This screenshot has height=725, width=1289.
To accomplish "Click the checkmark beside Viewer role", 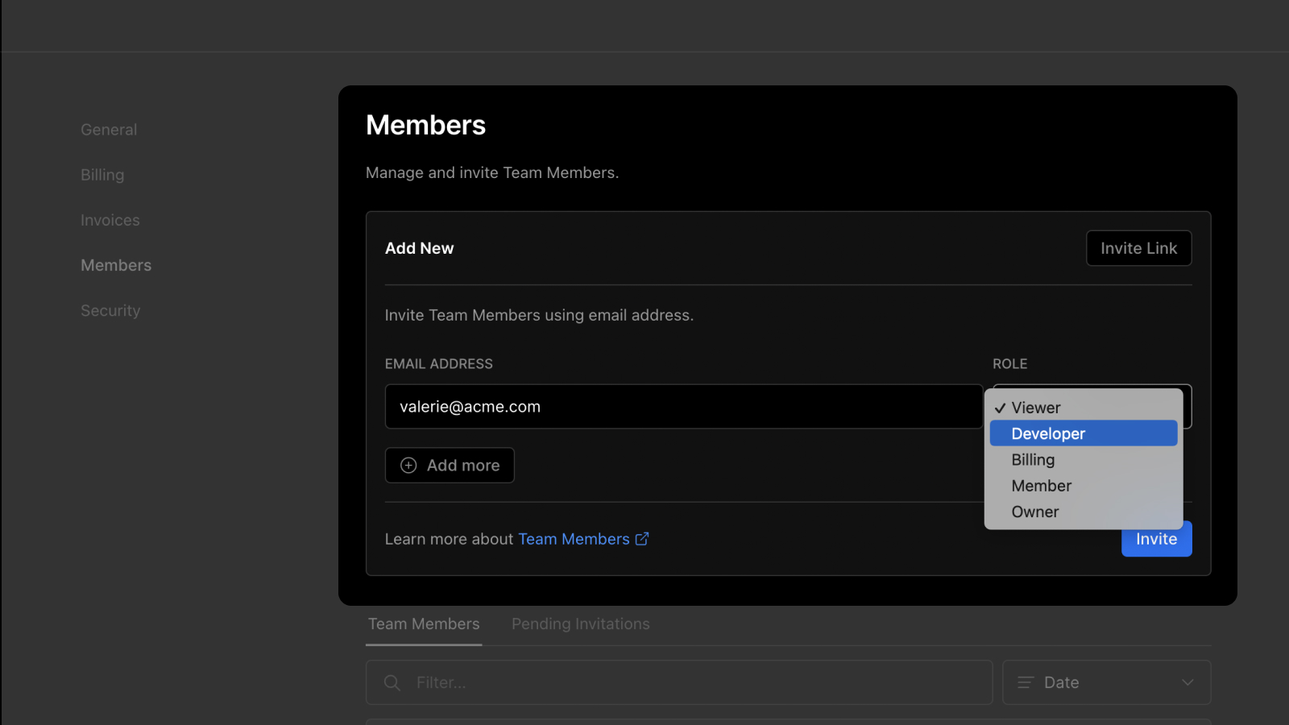I will tap(1000, 408).
